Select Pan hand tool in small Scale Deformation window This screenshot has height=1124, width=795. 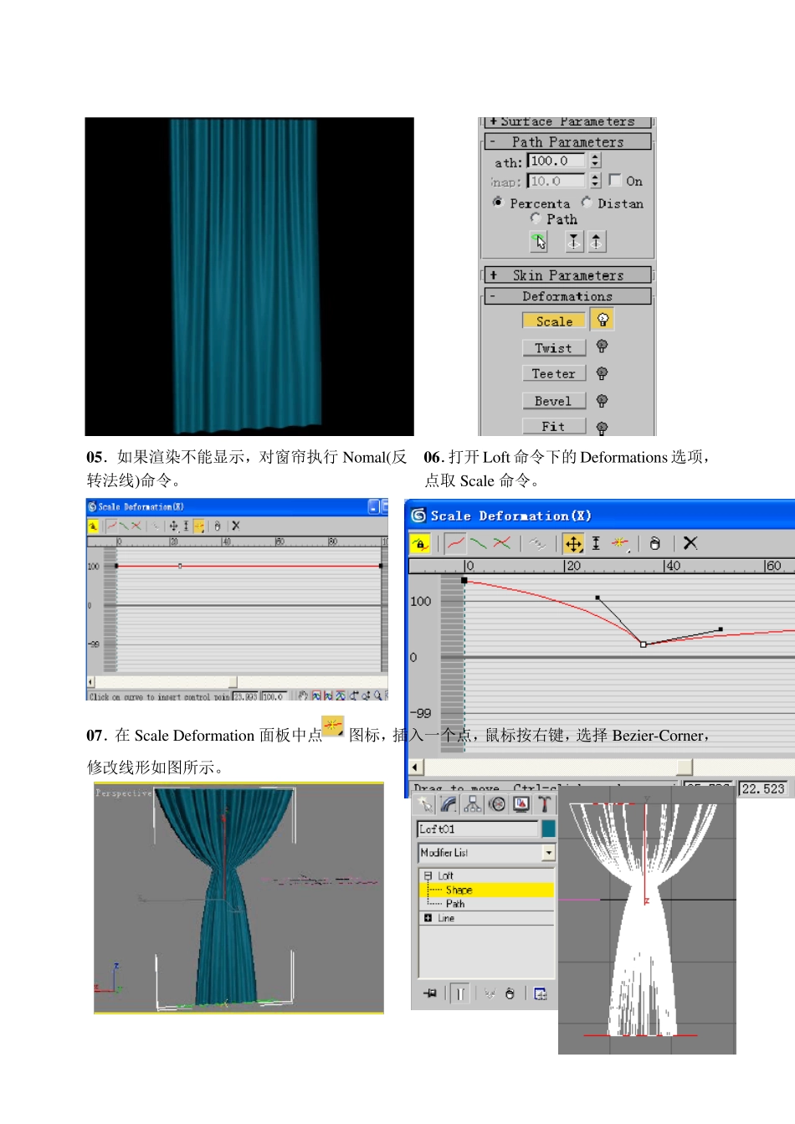tap(303, 695)
